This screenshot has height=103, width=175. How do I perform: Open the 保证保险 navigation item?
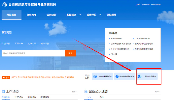[x=111, y=15]
